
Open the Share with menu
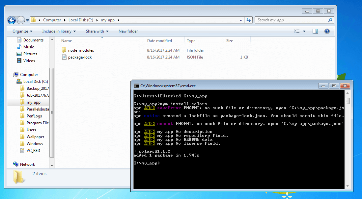point(97,31)
